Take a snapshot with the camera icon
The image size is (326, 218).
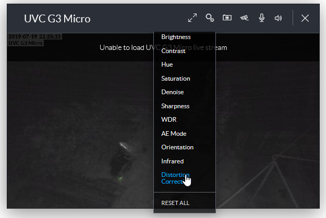click(227, 18)
